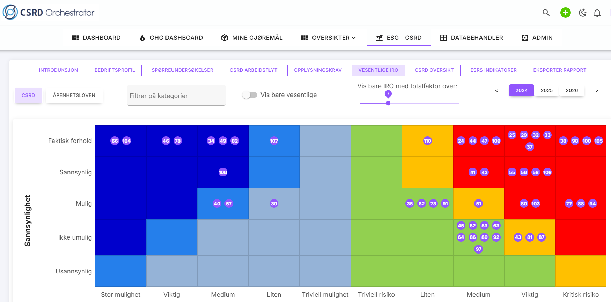Open IRO bubble 39
Image resolution: width=611 pixels, height=302 pixels.
tap(274, 204)
